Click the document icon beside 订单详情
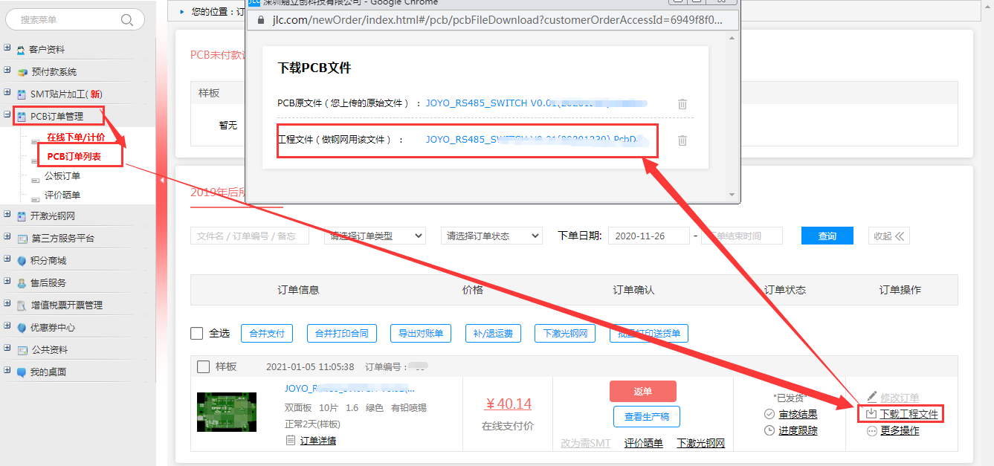 pyautogui.click(x=291, y=441)
